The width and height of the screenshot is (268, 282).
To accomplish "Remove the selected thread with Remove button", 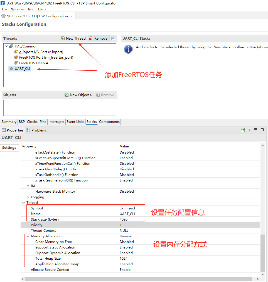I will click(x=99, y=38).
